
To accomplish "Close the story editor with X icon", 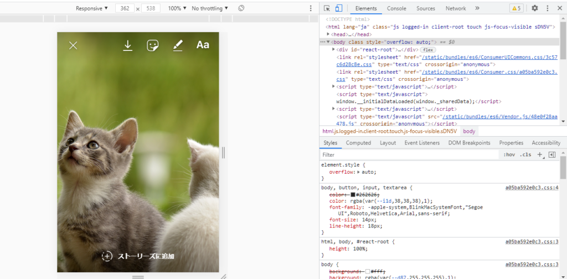I will coord(74,45).
